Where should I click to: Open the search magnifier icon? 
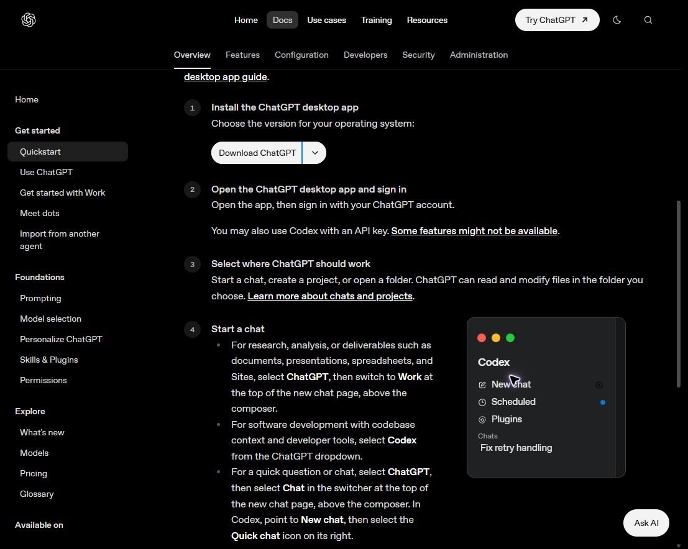click(648, 20)
